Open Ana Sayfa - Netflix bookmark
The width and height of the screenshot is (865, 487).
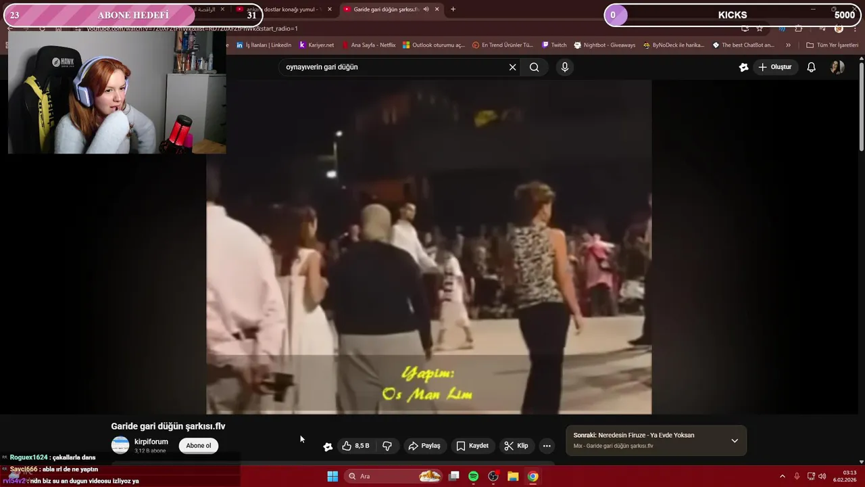pyautogui.click(x=369, y=45)
